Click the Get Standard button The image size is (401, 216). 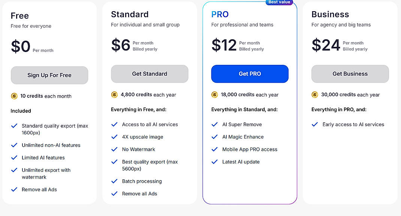coord(149,74)
